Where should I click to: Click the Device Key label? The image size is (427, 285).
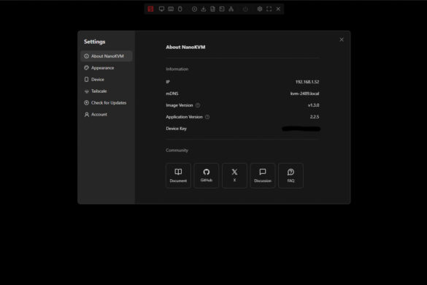click(176, 129)
